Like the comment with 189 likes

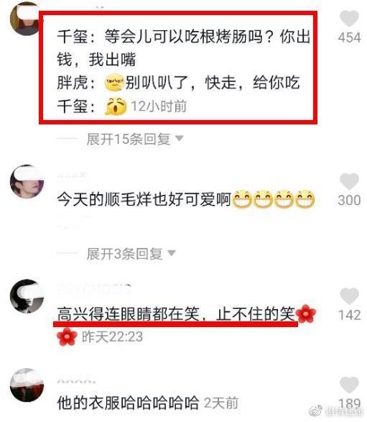click(x=349, y=385)
